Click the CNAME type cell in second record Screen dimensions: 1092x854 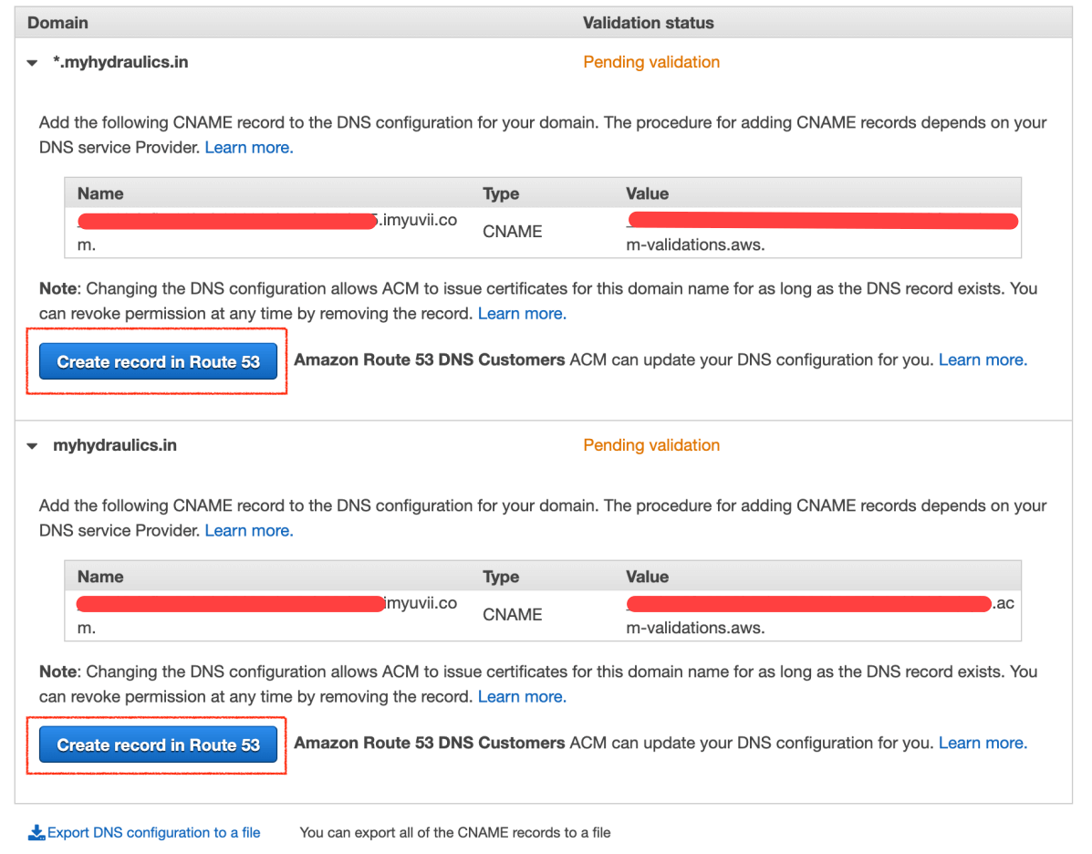pyautogui.click(x=513, y=614)
